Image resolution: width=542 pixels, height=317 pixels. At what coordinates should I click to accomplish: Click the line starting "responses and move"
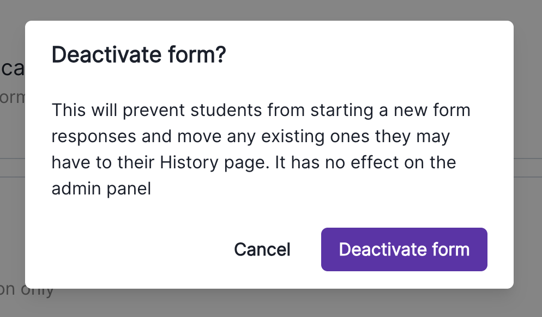[250, 136]
